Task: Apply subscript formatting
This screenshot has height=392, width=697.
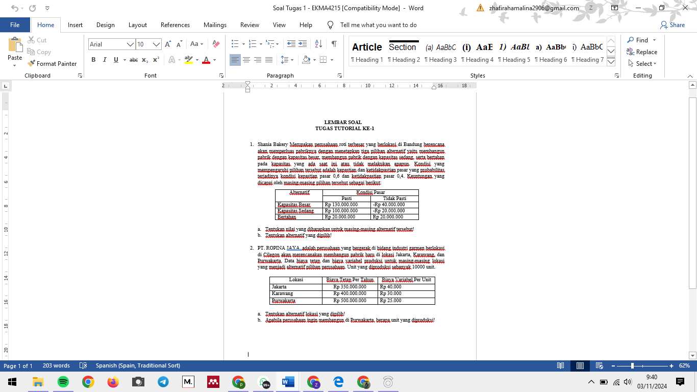Action: point(145,60)
